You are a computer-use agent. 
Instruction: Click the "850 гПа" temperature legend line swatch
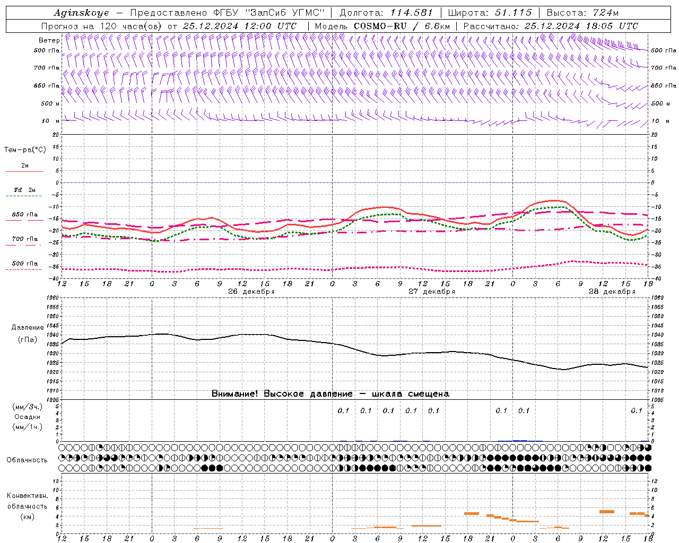(24, 220)
